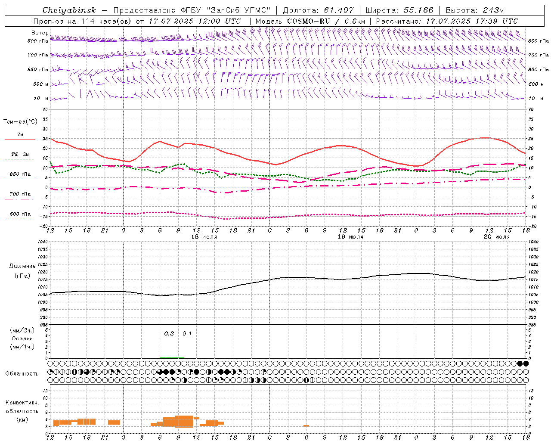The height and width of the screenshot is (441, 551).
Task: Click the '(мм/1ч.)' unit label
Action: tap(22, 347)
